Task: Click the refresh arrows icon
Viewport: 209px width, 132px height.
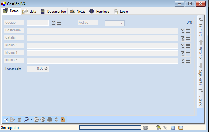Action: click(57, 120)
